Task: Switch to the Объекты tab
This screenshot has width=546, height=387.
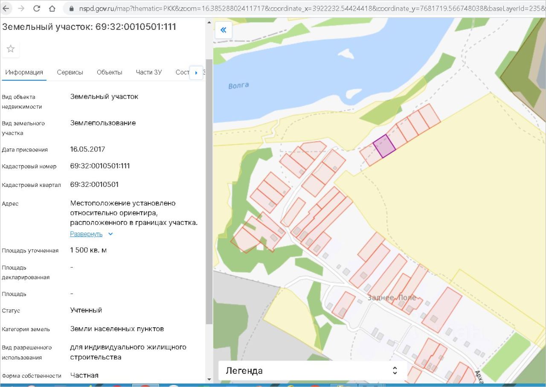Action: coord(110,72)
